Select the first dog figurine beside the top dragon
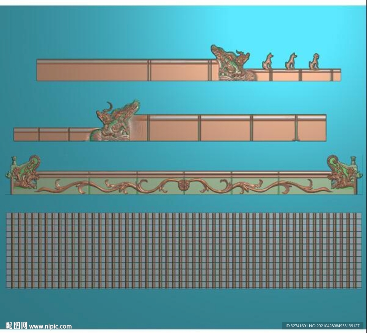Viewport: 367px width, 333px height. click(x=268, y=61)
